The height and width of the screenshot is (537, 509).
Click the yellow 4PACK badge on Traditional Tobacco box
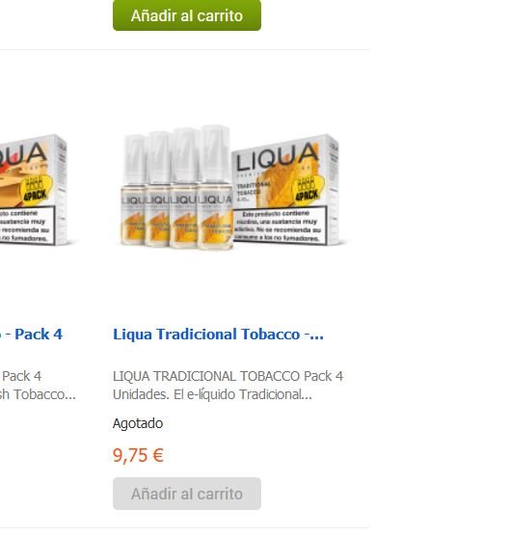(x=307, y=190)
